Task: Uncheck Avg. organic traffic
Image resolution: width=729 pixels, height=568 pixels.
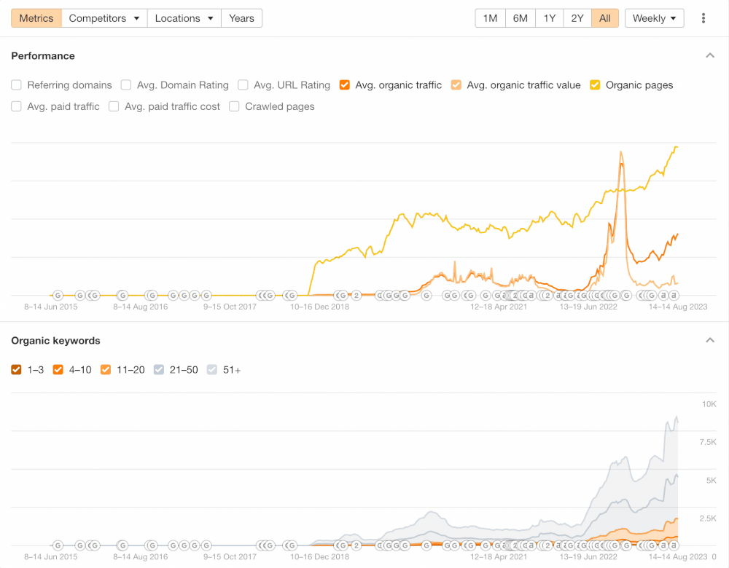Action: pos(345,85)
